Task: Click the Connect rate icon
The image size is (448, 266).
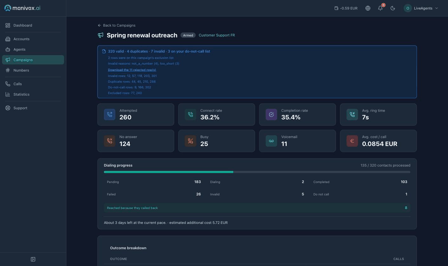Action: click(190, 114)
